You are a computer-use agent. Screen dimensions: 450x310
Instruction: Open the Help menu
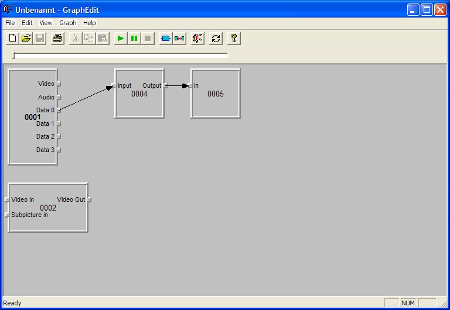point(89,23)
